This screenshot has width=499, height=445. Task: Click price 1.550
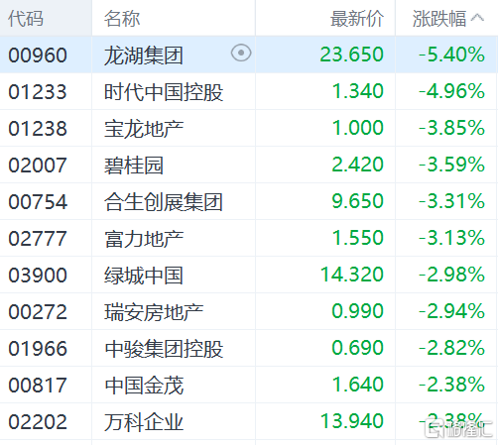pos(358,238)
